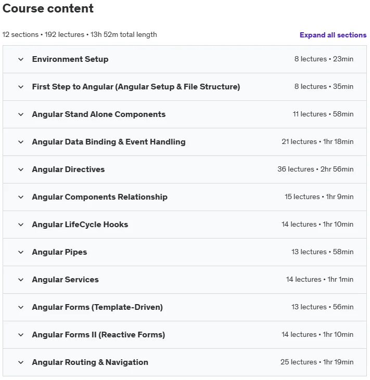370x380 pixels.
Task: Click chevron for Angular Routing & Navigation
Action: pos(21,362)
